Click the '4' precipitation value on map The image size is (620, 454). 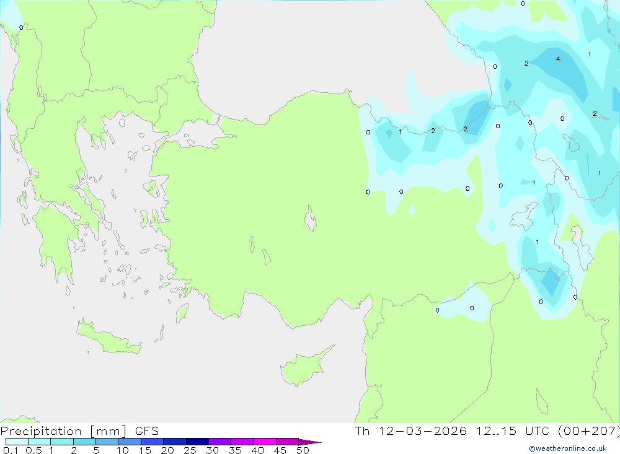558,59
